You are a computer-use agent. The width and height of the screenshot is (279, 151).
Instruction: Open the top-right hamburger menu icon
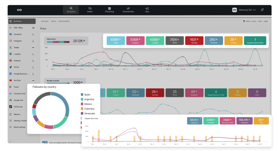tap(262, 10)
